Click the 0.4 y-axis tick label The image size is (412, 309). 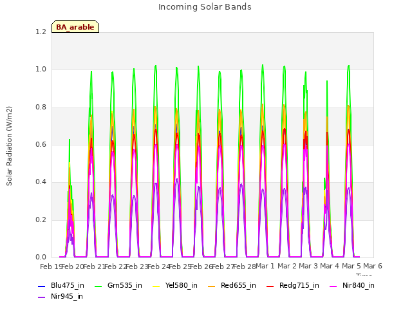(41, 182)
